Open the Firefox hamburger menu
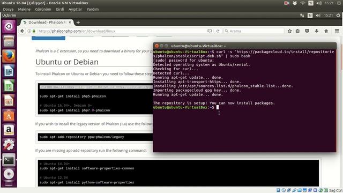The image size is (343, 193). (337, 31)
